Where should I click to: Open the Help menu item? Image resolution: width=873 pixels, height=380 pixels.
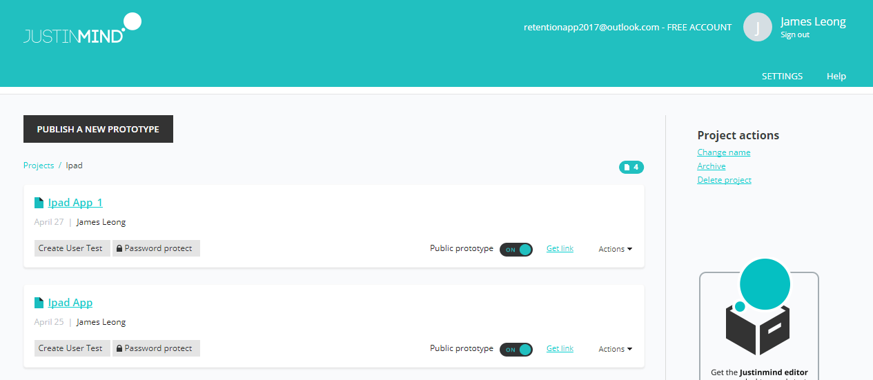[836, 77]
